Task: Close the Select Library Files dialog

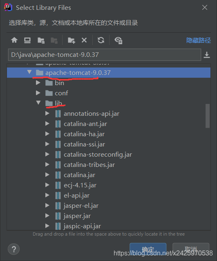Action: [x=205, y=7]
